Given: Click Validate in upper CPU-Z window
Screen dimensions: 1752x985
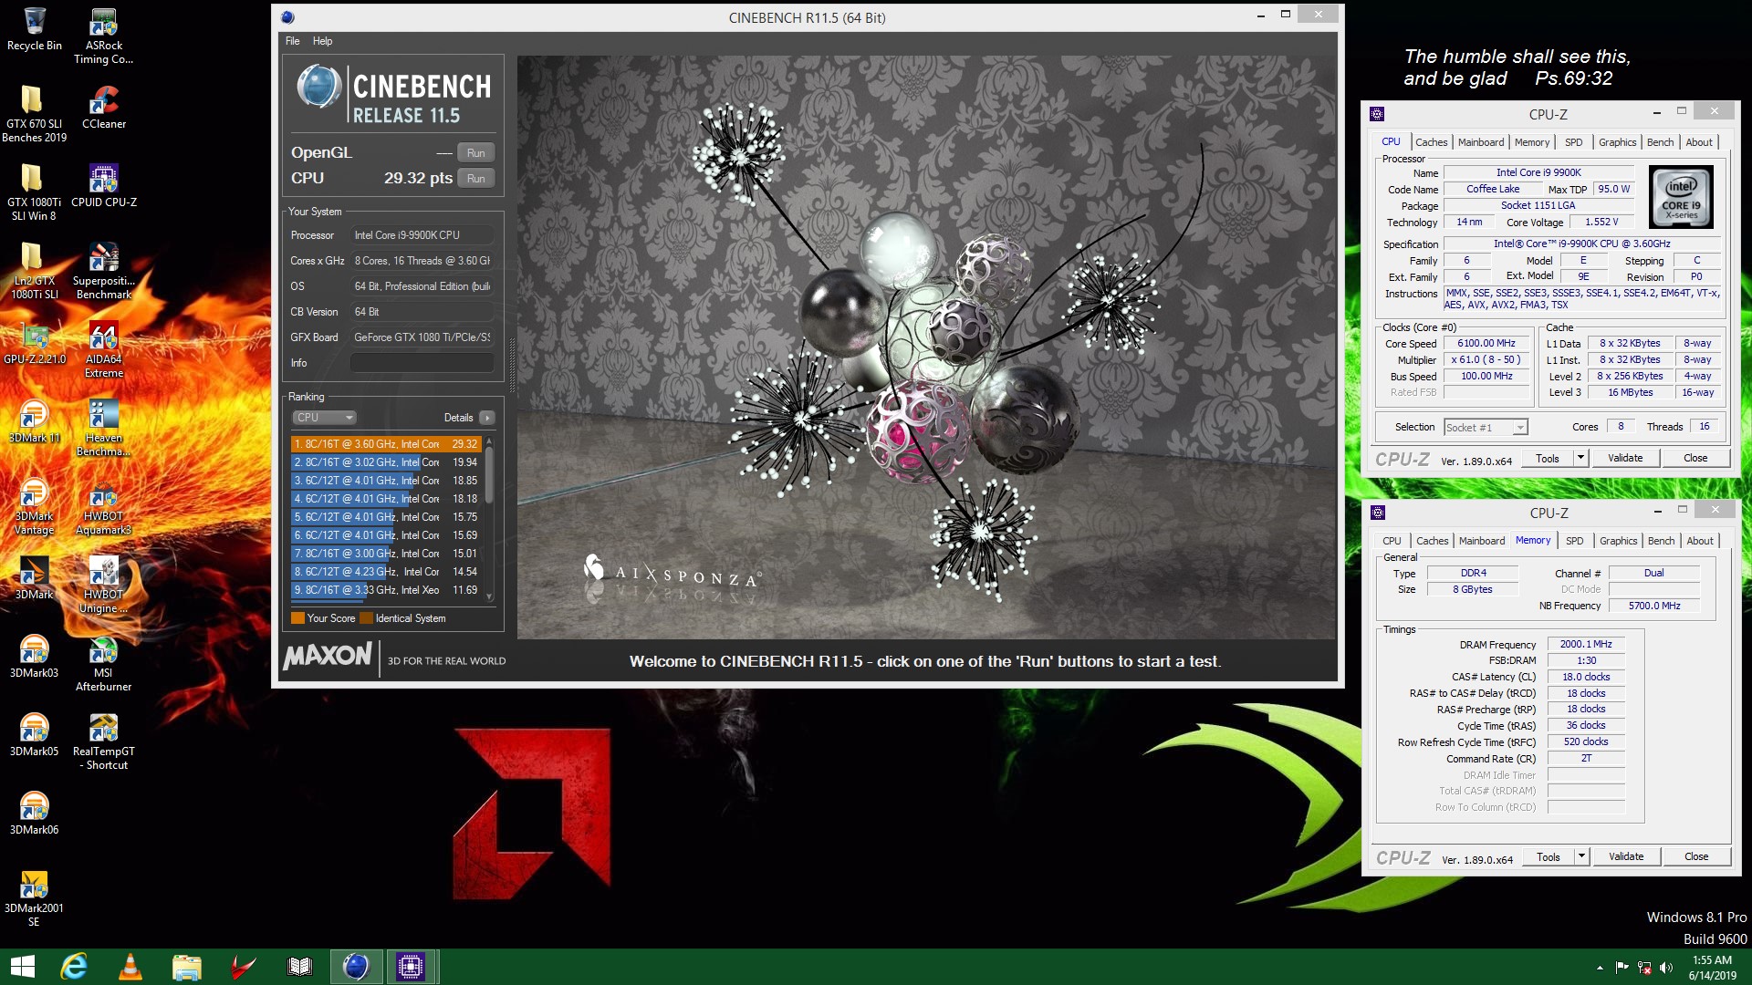Looking at the screenshot, I should coord(1624,458).
